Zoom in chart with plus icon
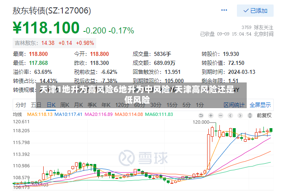 click(x=211, y=115)
